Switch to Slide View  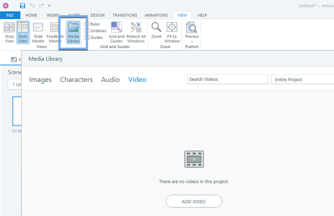point(23,32)
